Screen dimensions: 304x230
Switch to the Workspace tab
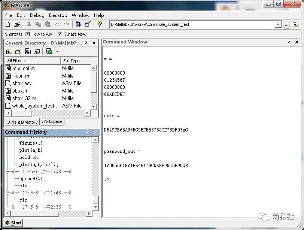pyautogui.click(x=52, y=122)
